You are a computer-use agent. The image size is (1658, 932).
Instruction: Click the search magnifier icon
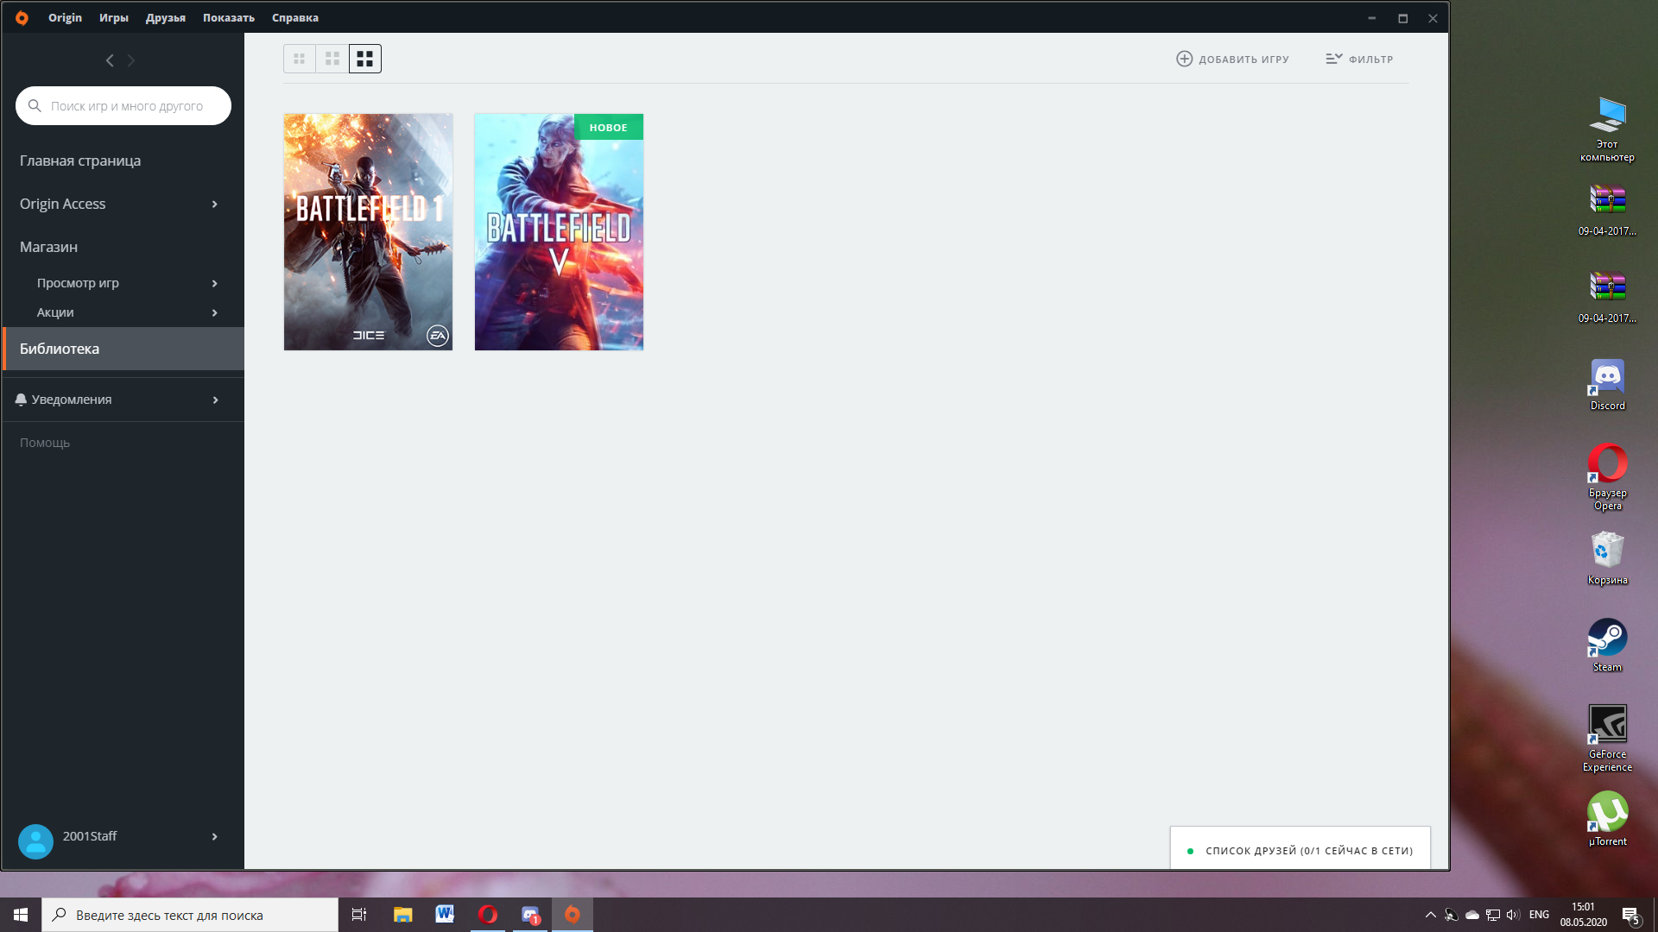click(35, 105)
